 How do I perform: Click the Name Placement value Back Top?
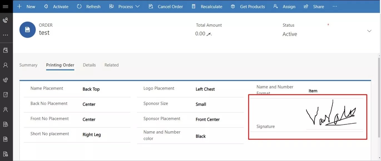coord(91,89)
